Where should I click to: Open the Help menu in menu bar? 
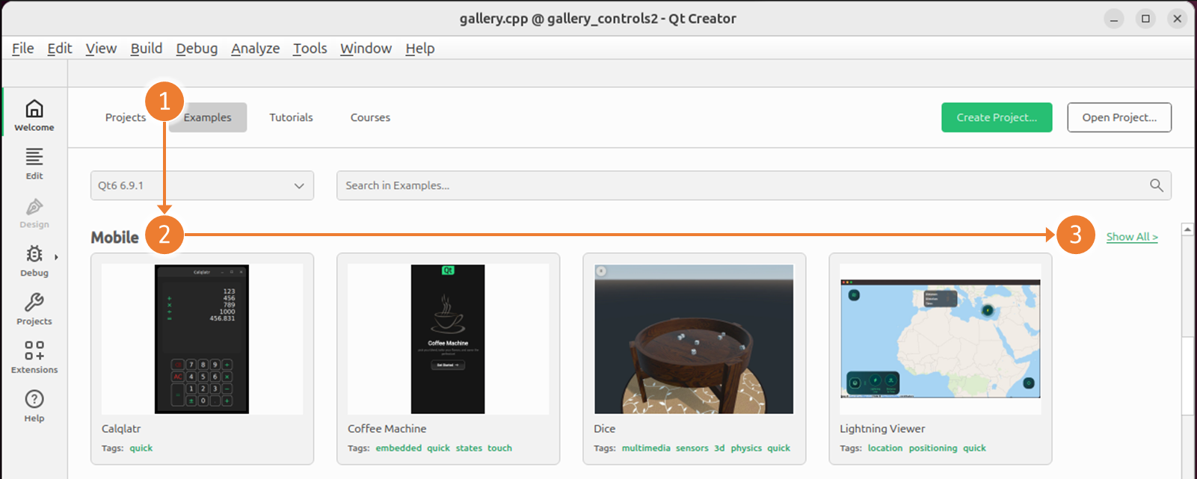click(420, 49)
